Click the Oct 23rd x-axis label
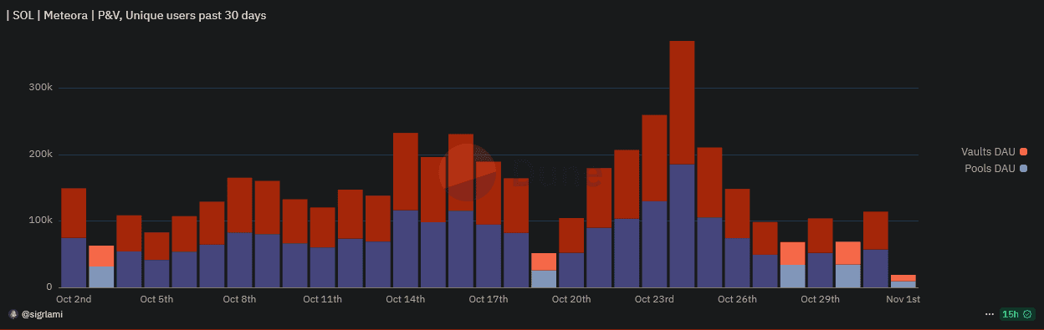This screenshot has height=330, width=1044. [654, 299]
